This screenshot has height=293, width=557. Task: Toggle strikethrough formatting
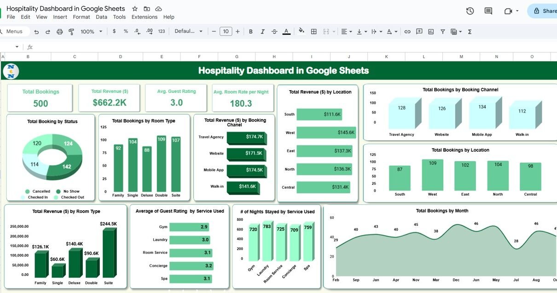tap(274, 32)
